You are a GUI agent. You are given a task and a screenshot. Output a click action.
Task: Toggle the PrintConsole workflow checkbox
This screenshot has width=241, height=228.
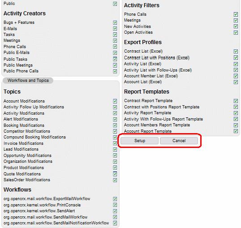(115, 205)
